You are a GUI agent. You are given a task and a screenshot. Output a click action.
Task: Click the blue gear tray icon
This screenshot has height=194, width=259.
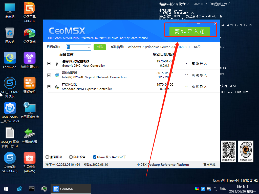(203, 189)
